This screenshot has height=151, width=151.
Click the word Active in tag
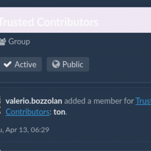point(25,65)
